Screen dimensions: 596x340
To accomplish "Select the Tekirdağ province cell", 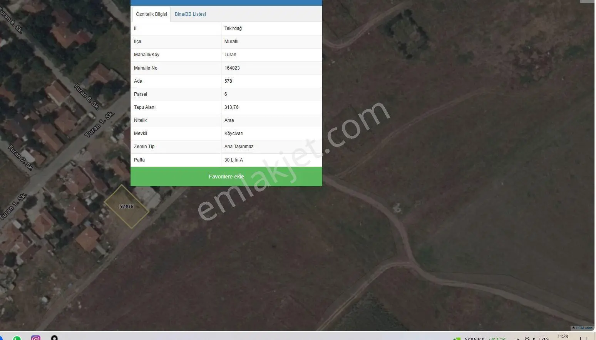I will coord(271,28).
